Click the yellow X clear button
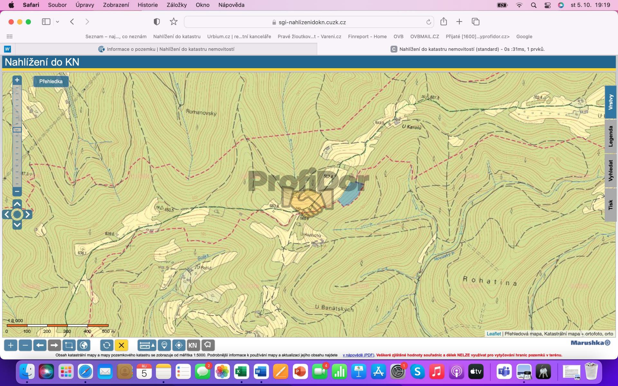The image size is (618, 386). point(121,345)
